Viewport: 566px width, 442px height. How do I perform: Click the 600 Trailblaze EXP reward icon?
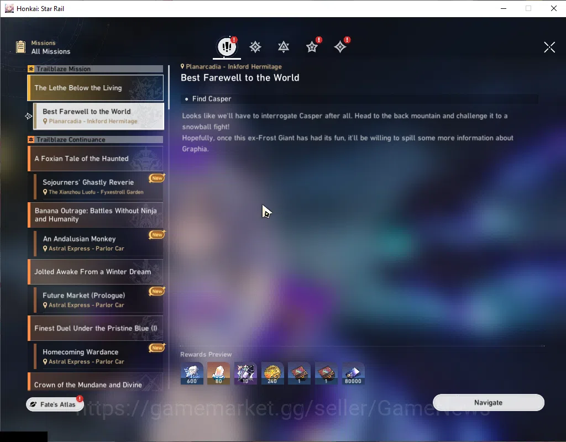(192, 373)
